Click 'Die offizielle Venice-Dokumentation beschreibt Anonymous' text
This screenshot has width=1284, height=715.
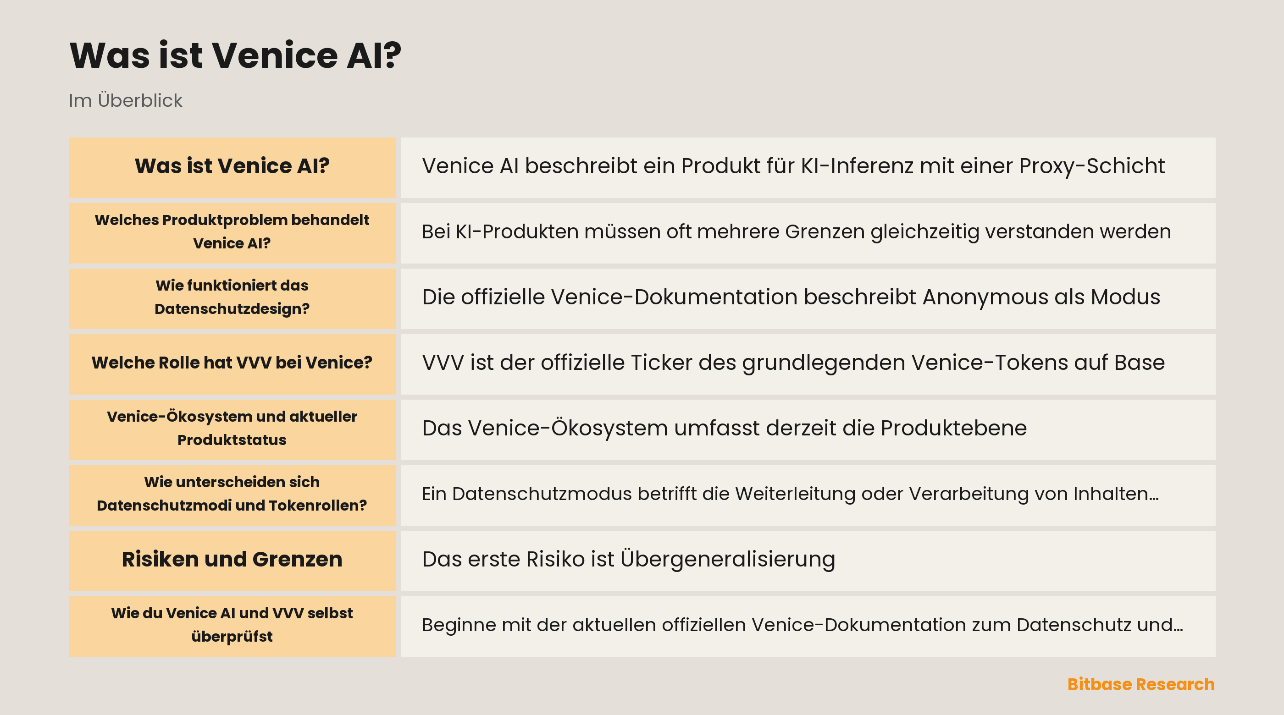791,297
